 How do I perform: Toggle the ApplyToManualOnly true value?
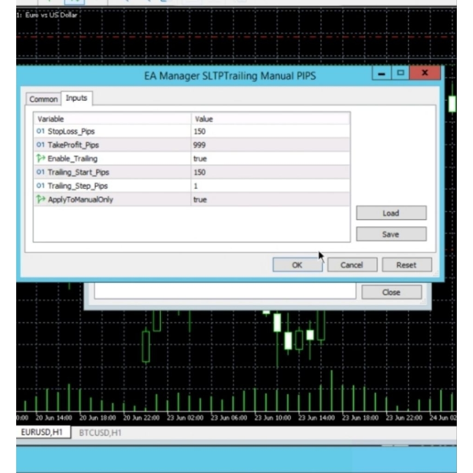click(200, 200)
